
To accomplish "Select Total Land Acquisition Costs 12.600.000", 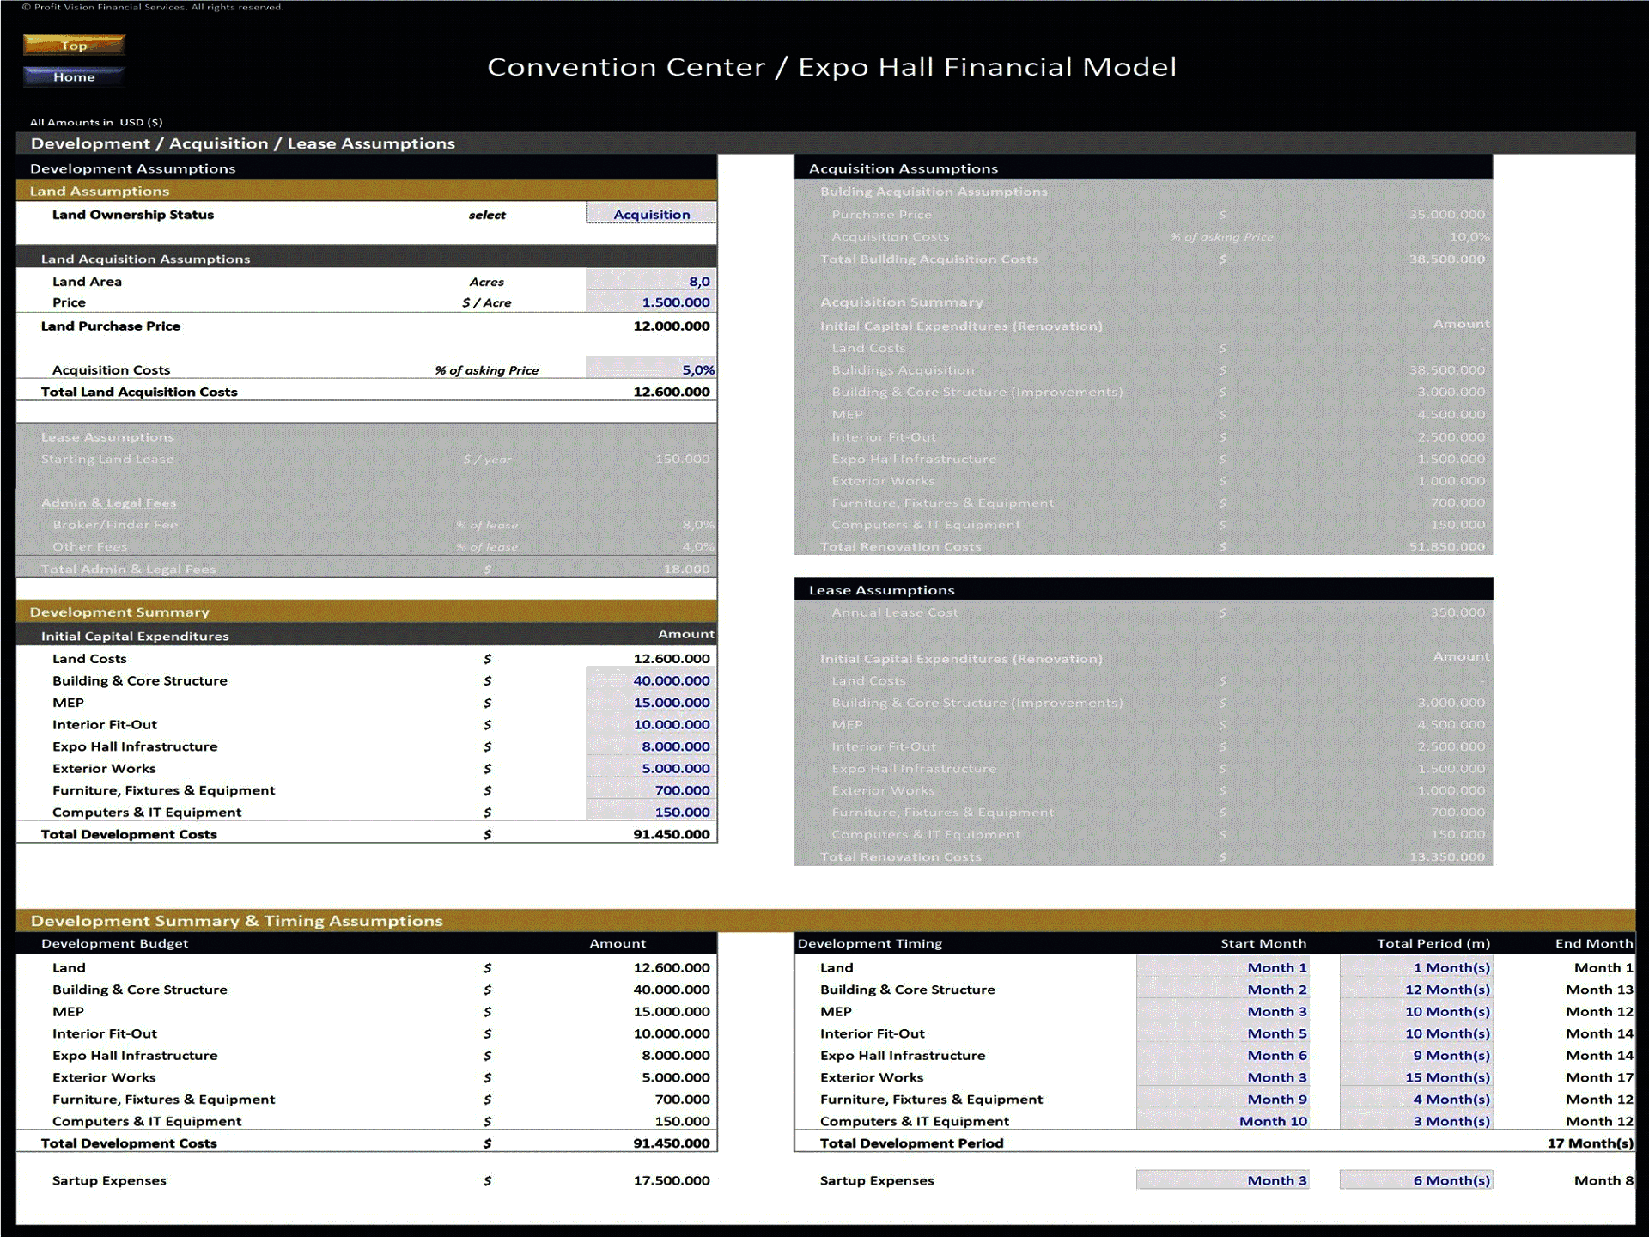I will pyautogui.click(x=672, y=392).
